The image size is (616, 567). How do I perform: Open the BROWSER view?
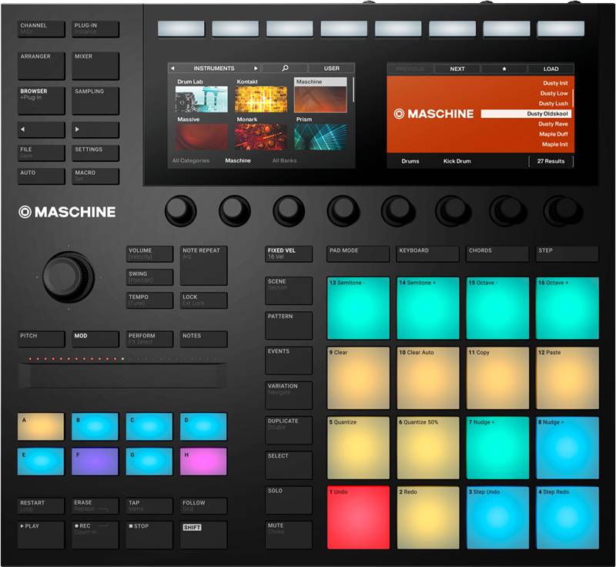[x=42, y=101]
